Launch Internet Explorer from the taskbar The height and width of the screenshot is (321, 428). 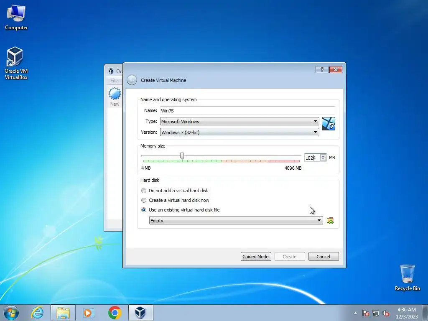37,313
